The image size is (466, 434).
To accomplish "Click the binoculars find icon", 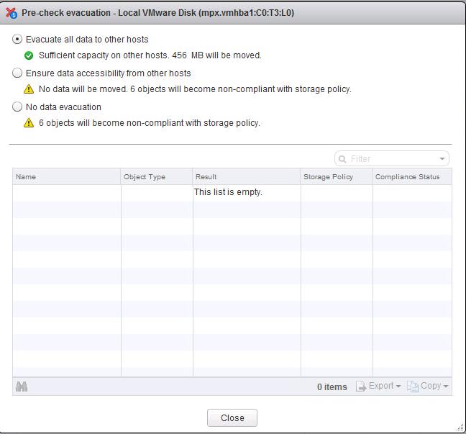I will (22, 386).
